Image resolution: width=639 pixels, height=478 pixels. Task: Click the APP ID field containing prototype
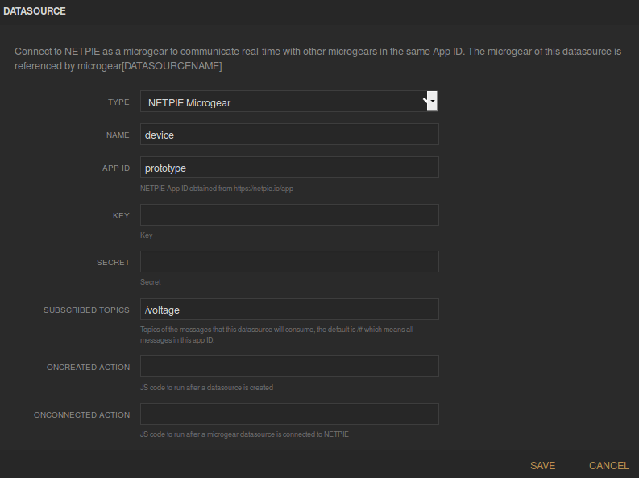pyautogui.click(x=289, y=168)
